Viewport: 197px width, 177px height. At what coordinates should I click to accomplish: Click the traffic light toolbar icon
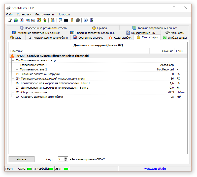point(45,20)
